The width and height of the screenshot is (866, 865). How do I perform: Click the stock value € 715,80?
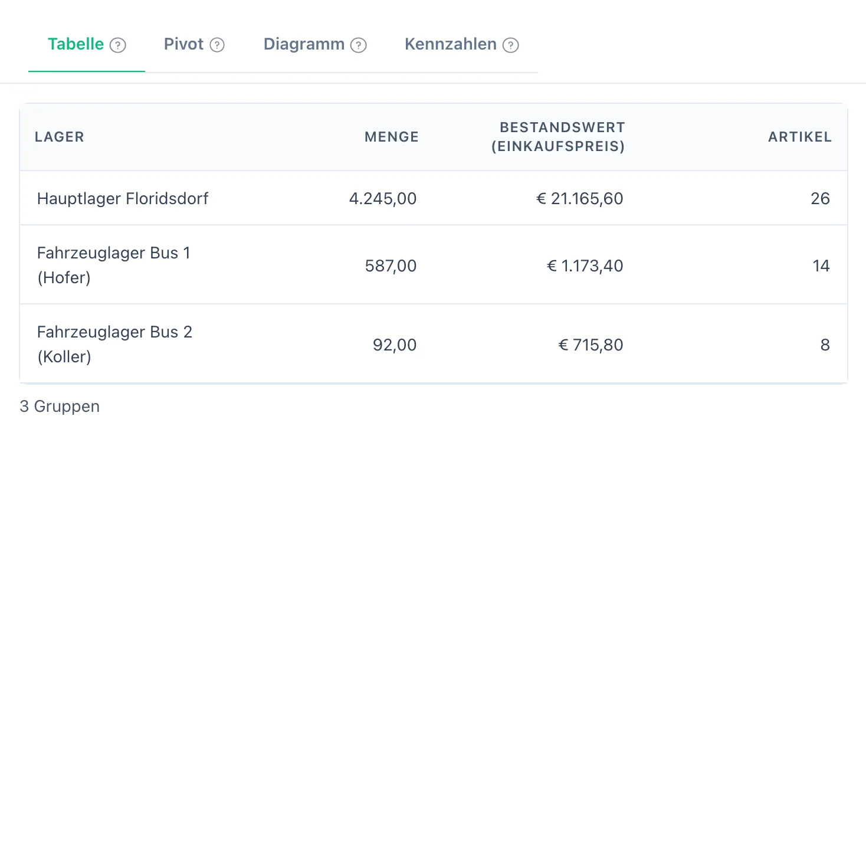coord(591,345)
